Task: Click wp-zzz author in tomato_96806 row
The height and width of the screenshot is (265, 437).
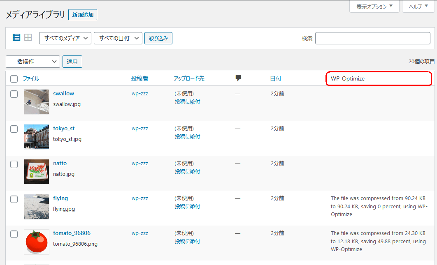Action: [x=140, y=233]
